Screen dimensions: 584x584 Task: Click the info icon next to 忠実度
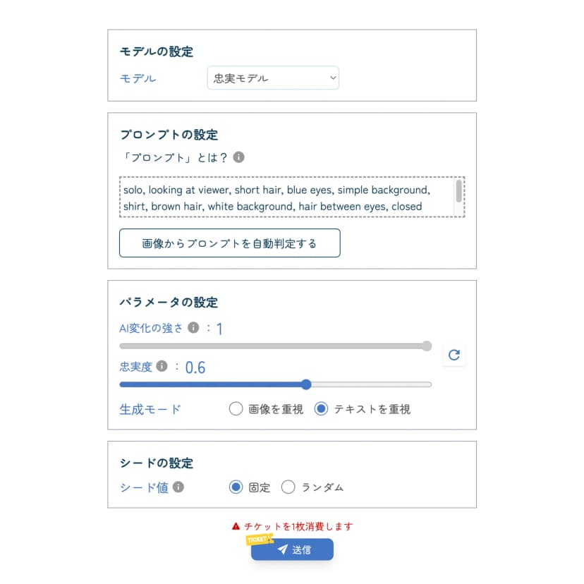click(162, 367)
